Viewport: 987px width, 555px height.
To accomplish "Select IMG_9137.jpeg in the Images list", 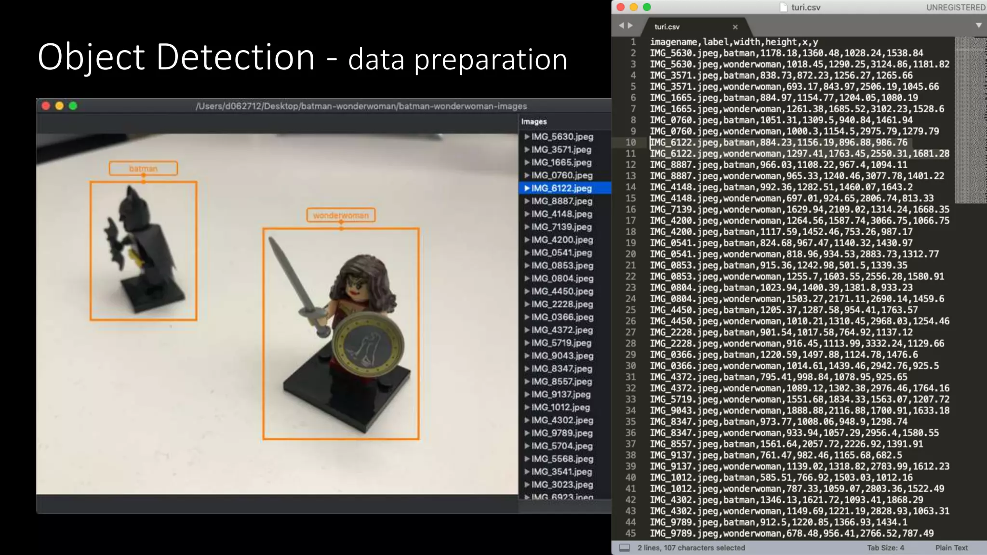I will click(x=562, y=395).
